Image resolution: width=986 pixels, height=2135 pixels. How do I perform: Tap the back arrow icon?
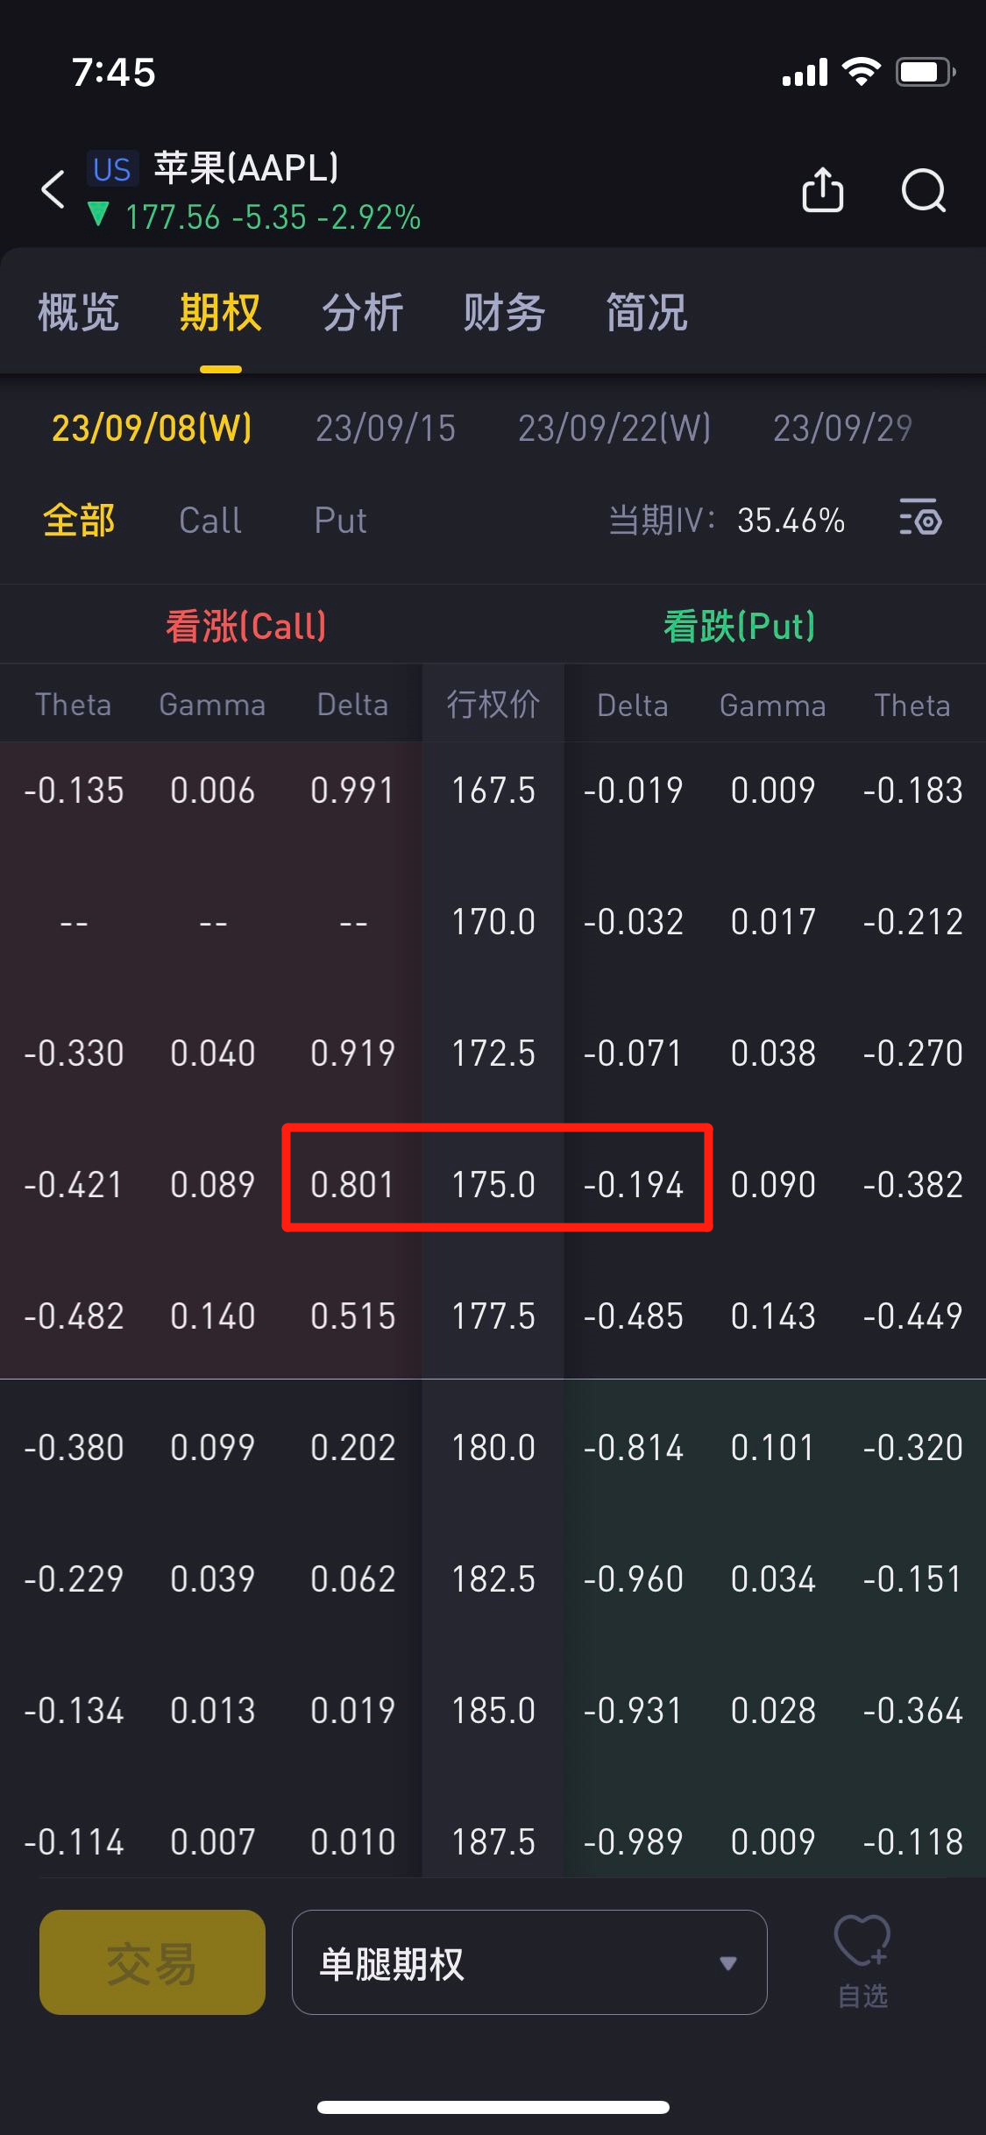54,189
